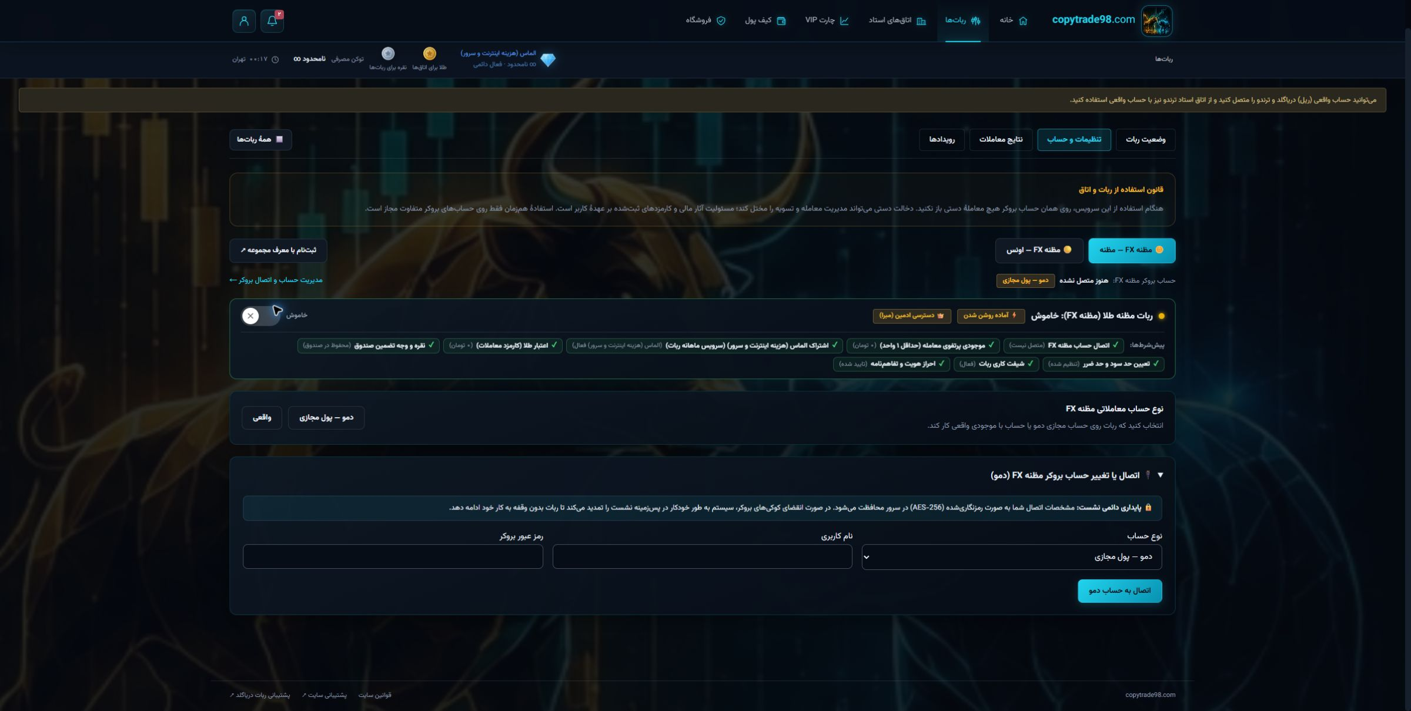Viewport: 1411px width, 711px height.
Task: Collapse the اتصال یا تغییر حساب بروکر section
Action: point(1160,475)
